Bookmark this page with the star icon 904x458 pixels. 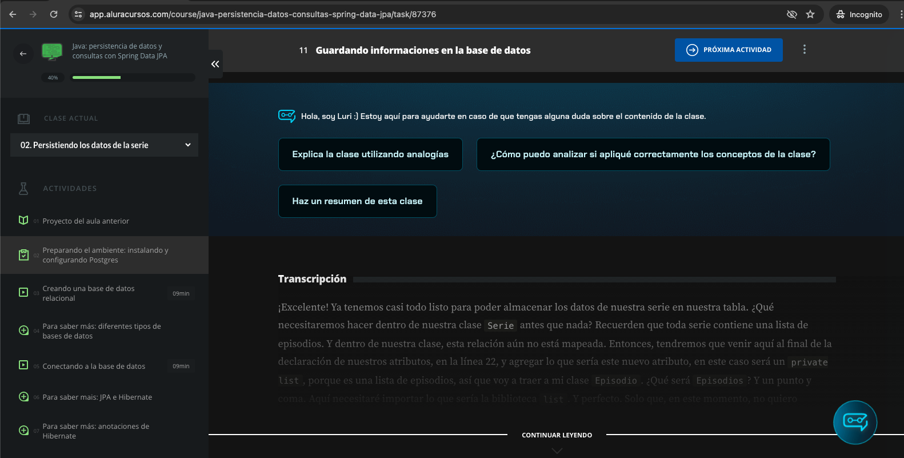tap(810, 14)
